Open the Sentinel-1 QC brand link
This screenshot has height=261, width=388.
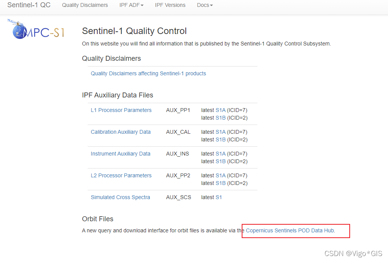(29, 5)
